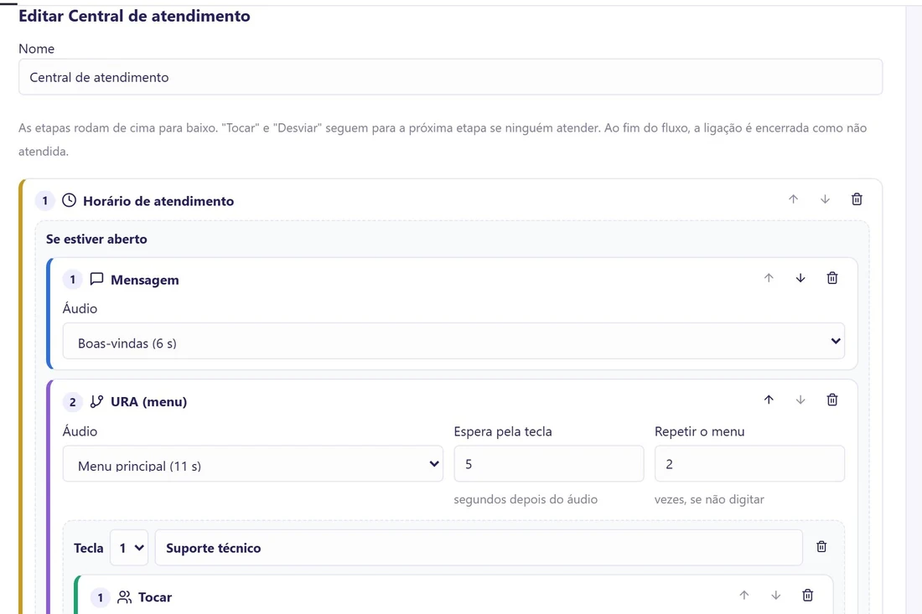The width and height of the screenshot is (922, 614).
Task: Open the Boas-vindas audio dropdown
Action: click(x=453, y=342)
